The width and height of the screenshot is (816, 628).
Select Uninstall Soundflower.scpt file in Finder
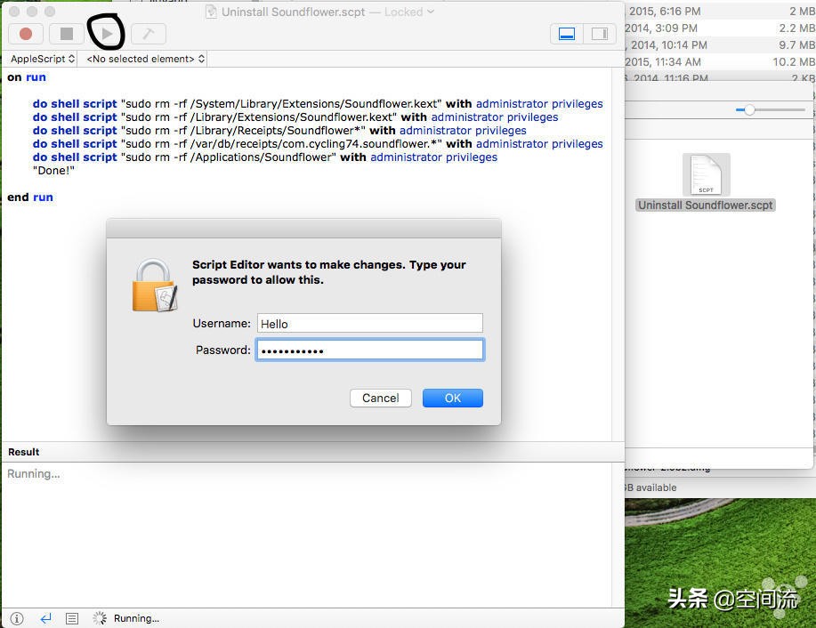tap(706, 182)
